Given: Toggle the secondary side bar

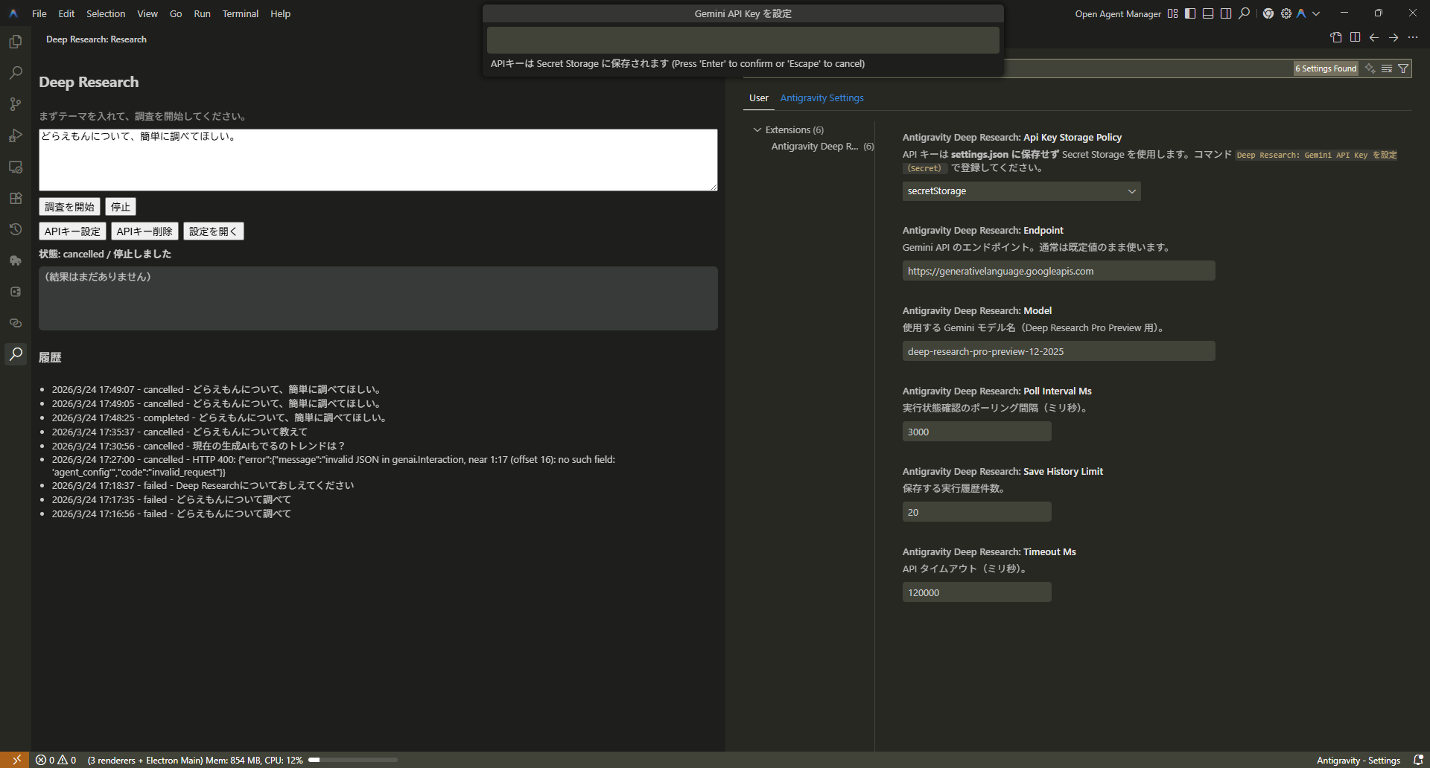Looking at the screenshot, I should pyautogui.click(x=1226, y=13).
